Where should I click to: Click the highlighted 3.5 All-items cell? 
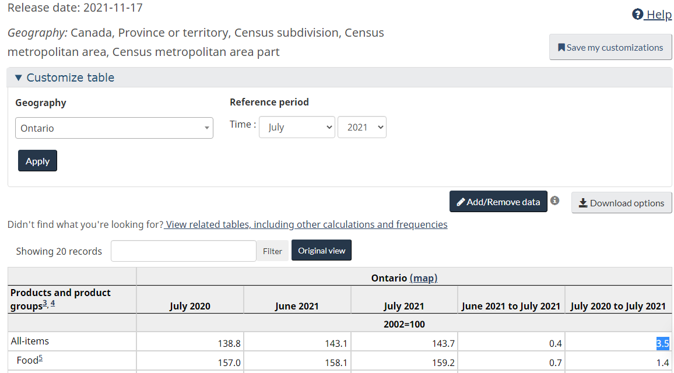pos(662,343)
